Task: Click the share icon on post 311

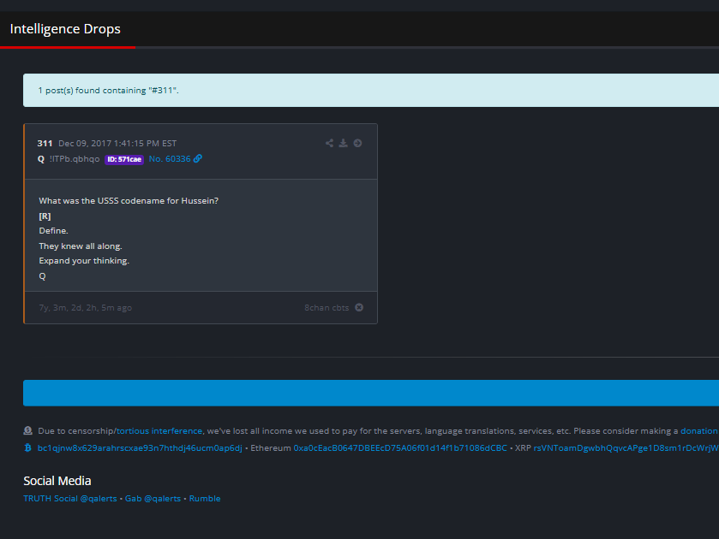Action: pyautogui.click(x=329, y=144)
